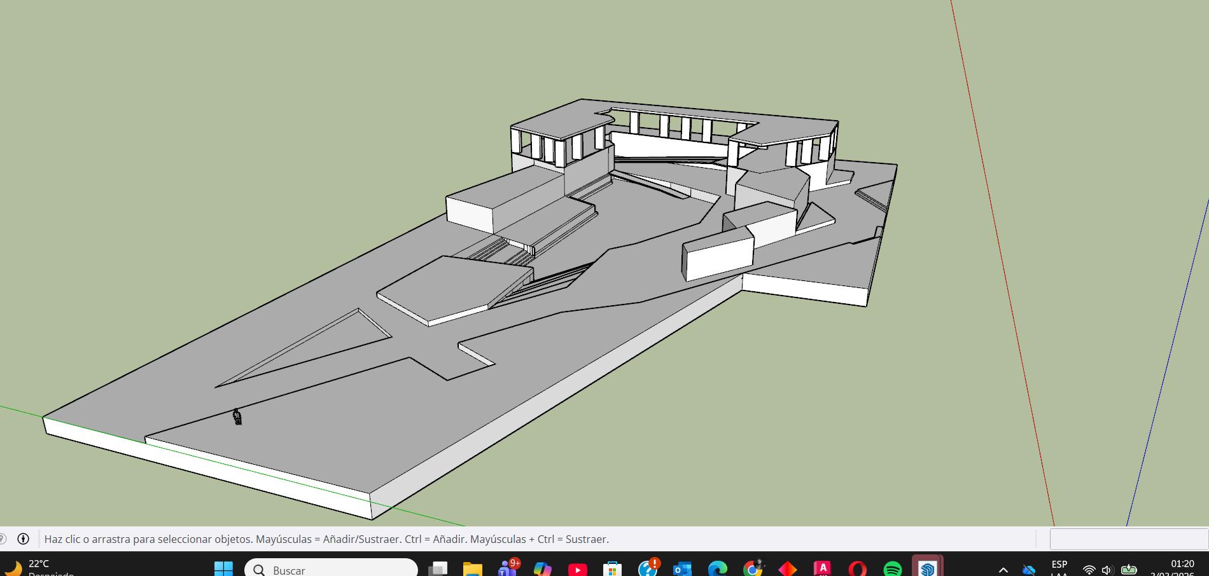1209x576 pixels.
Task: Open File Explorer from the taskbar
Action: [x=472, y=568]
